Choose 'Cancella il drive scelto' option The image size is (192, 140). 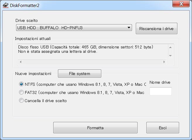tap(21, 101)
